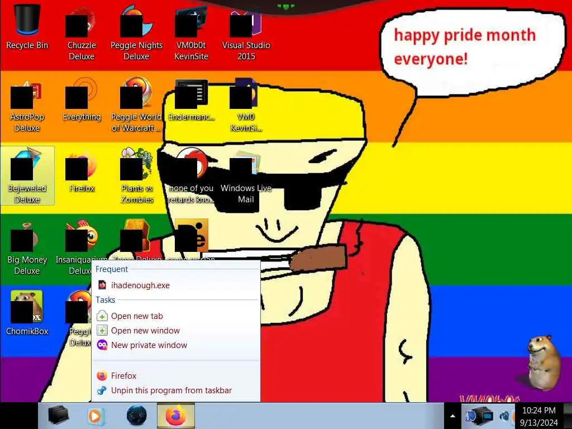Open the 10:24 PM clock and date
572x429 pixels.
tap(539, 416)
